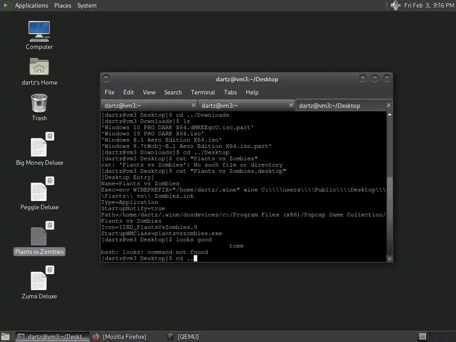
Task: Close the first dartz@vm3:~ tab
Action: (194, 105)
